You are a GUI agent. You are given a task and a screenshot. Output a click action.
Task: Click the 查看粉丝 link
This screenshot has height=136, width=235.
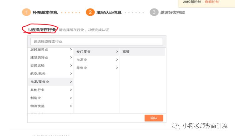pos(212,2)
